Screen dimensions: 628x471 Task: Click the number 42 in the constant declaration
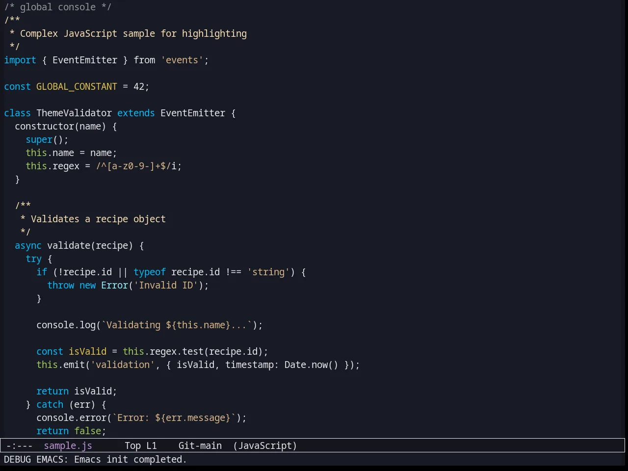(139, 86)
